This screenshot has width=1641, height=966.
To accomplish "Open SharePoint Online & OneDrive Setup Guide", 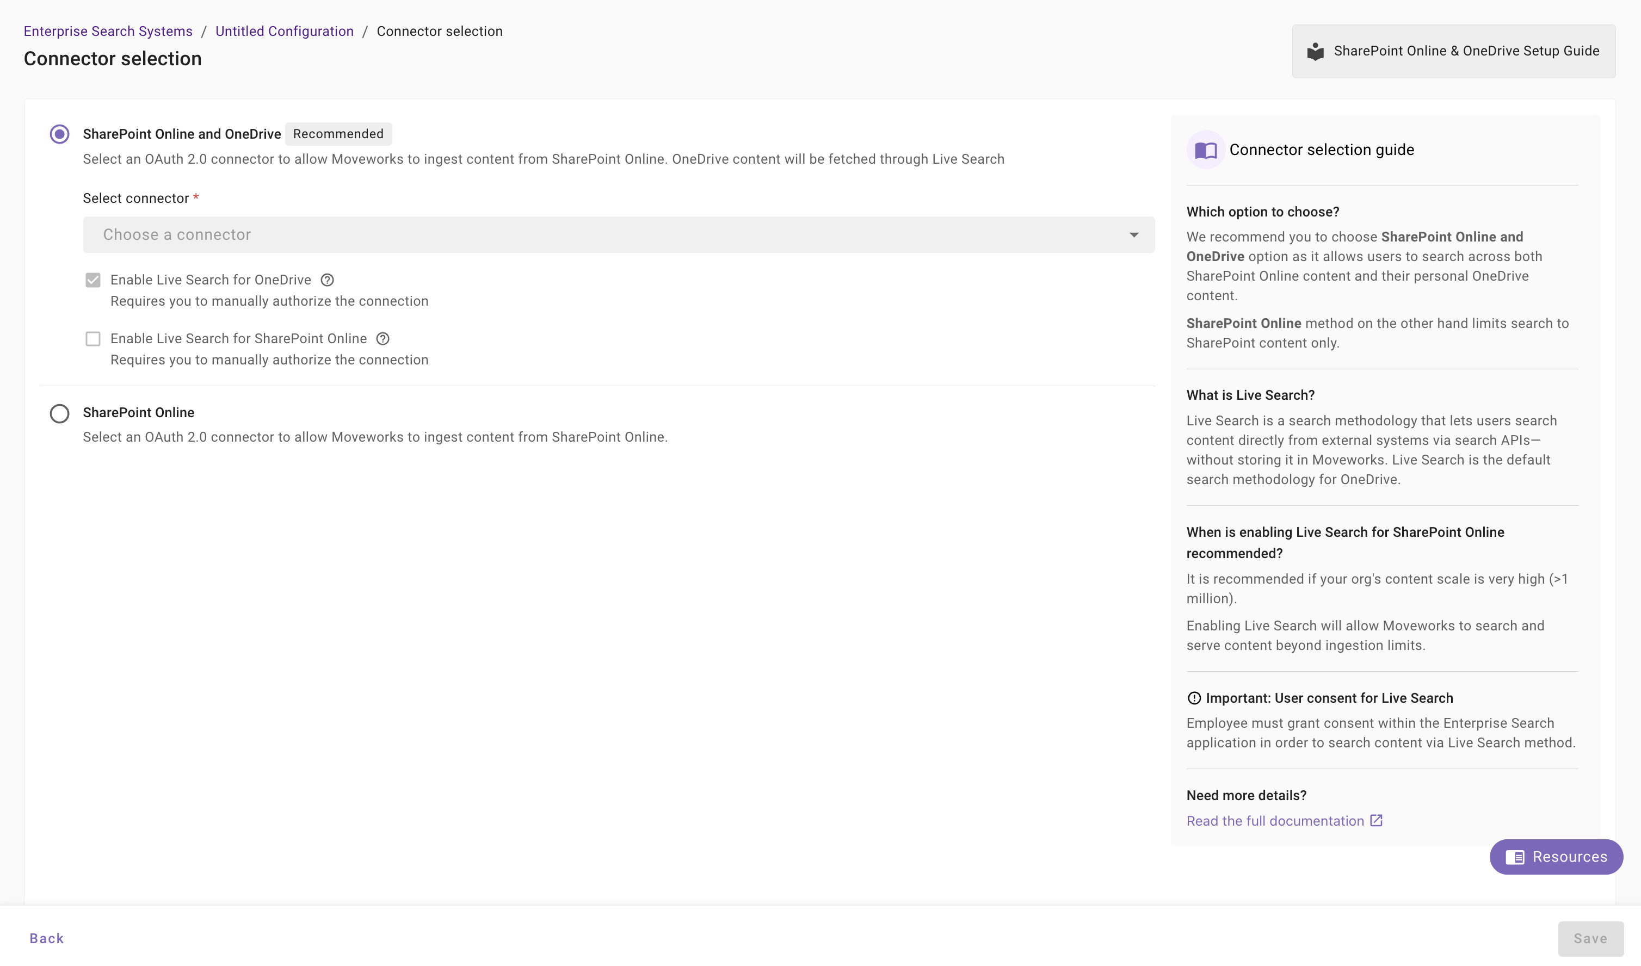I will coord(1466,52).
